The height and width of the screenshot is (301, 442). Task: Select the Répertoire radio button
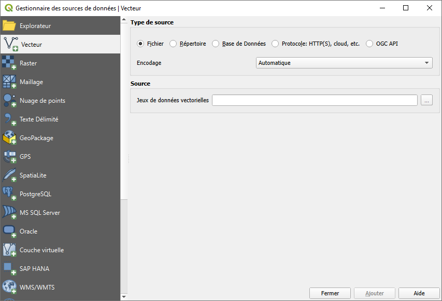click(173, 44)
